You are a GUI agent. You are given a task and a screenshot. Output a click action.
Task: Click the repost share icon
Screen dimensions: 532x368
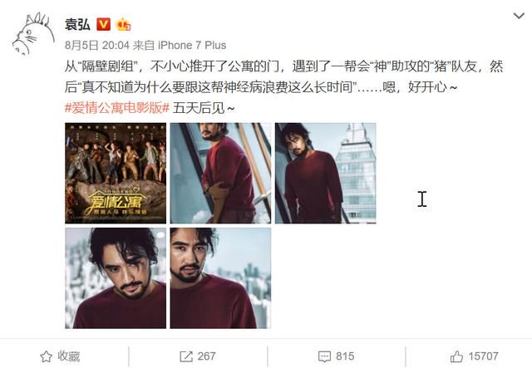[x=186, y=356]
